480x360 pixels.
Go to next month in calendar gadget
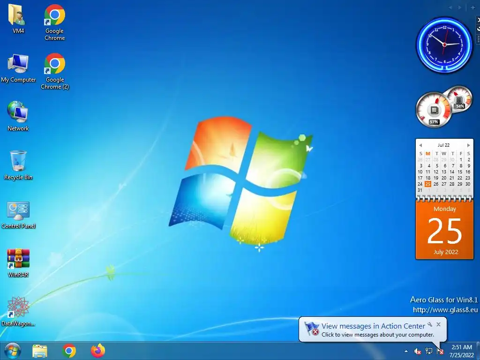[468, 145]
